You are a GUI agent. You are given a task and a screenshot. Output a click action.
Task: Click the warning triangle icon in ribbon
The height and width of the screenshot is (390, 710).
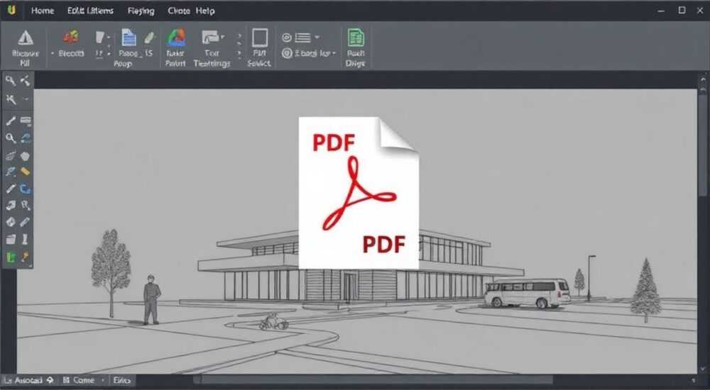pos(26,38)
